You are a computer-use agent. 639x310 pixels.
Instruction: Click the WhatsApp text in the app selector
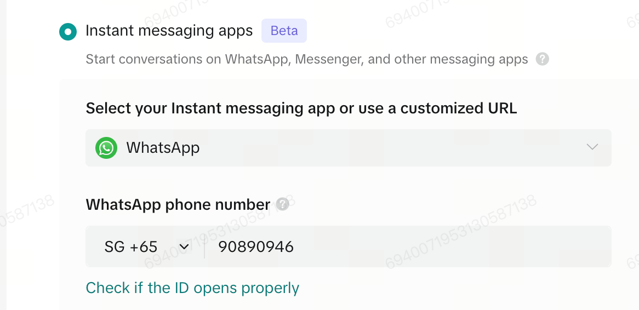(x=163, y=147)
